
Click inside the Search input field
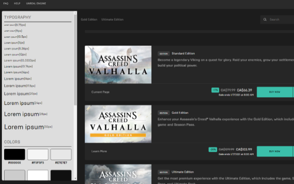click(x=280, y=20)
